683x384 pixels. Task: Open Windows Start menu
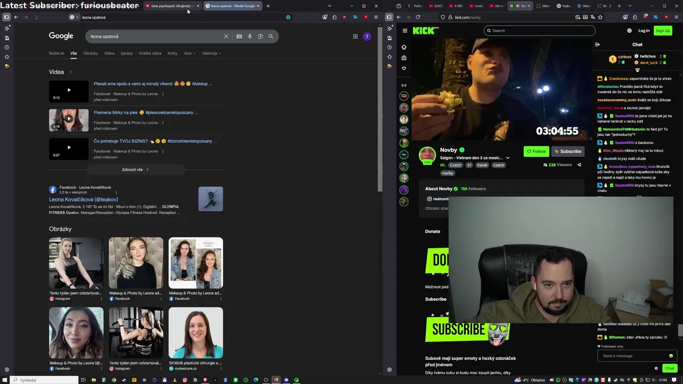[6, 380]
